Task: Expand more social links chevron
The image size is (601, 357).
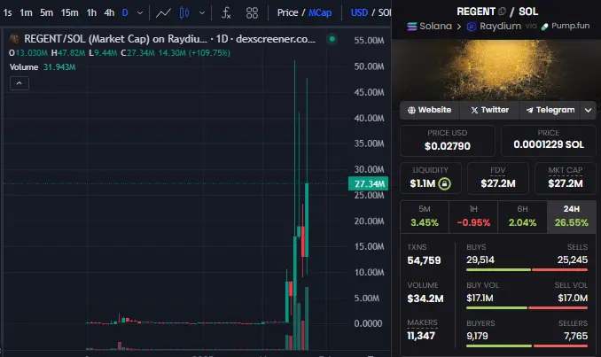Action: [589, 111]
